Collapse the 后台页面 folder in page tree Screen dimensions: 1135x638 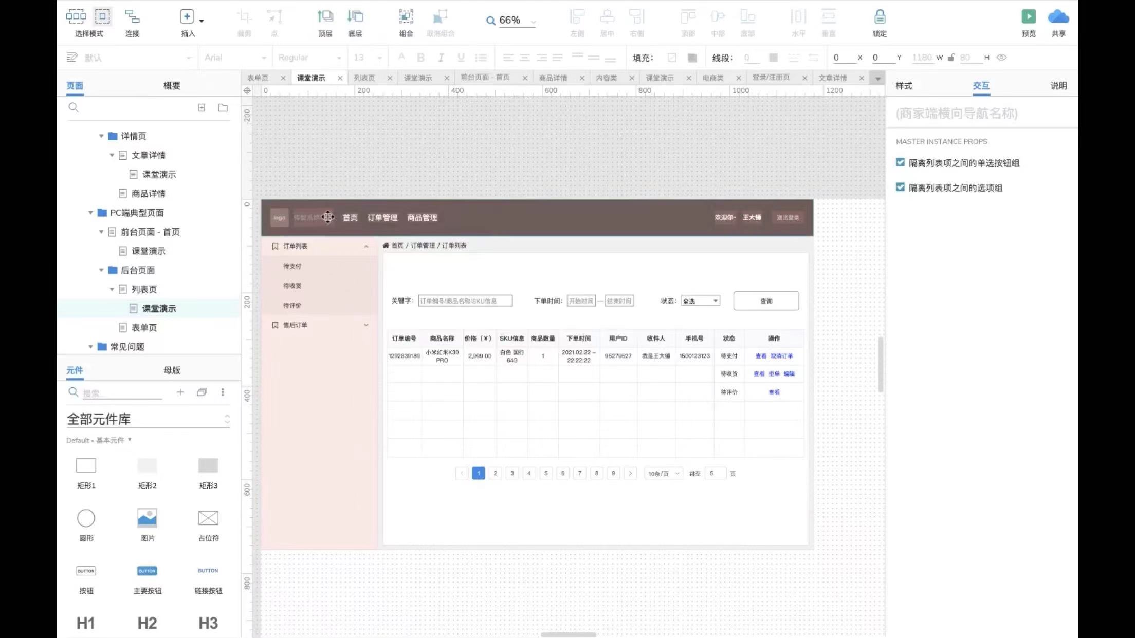coord(101,270)
